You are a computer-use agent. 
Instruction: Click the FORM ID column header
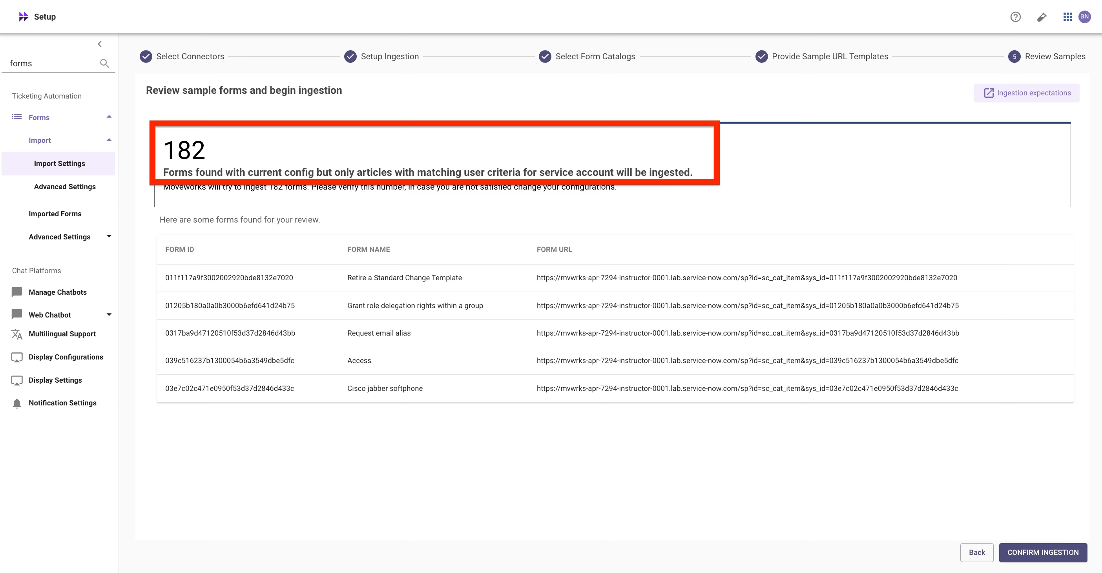[x=179, y=250]
